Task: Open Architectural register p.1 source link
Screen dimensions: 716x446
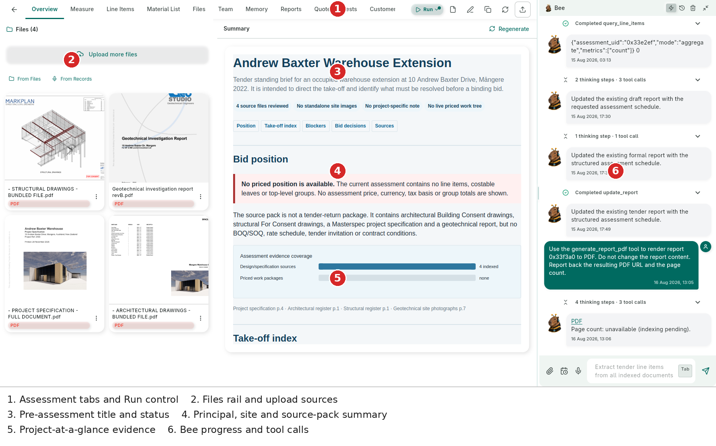Action: (313, 309)
